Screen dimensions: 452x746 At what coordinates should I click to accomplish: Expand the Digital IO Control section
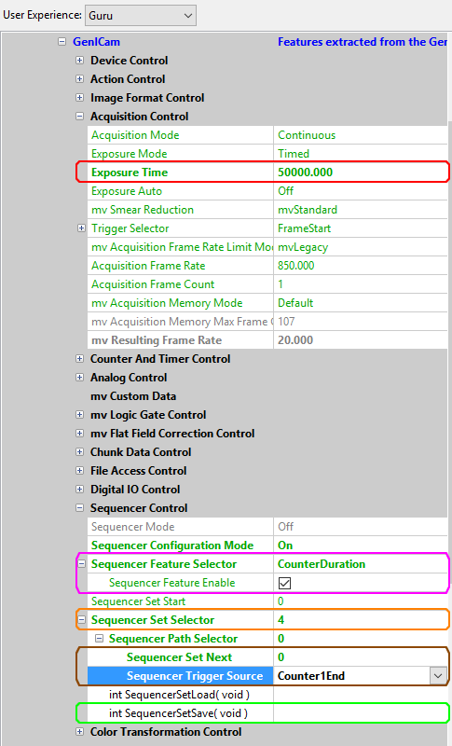coord(80,489)
